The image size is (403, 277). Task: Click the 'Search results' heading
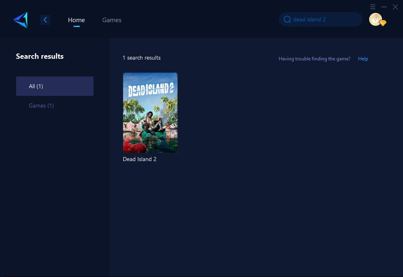click(40, 56)
